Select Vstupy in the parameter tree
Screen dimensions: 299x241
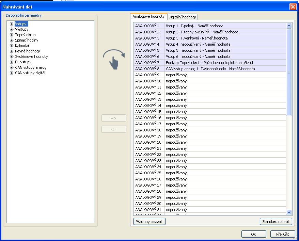[21, 24]
